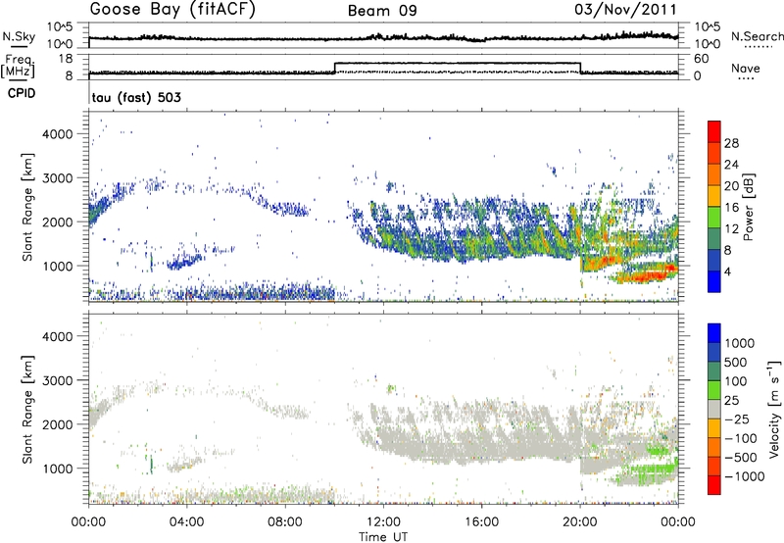Select the 'Velocity [m s-1]' colorbar title
The width and height of the screenshot is (784, 543).
[774, 409]
